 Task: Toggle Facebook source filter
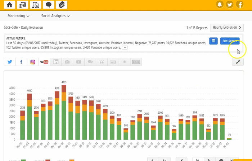21,62
